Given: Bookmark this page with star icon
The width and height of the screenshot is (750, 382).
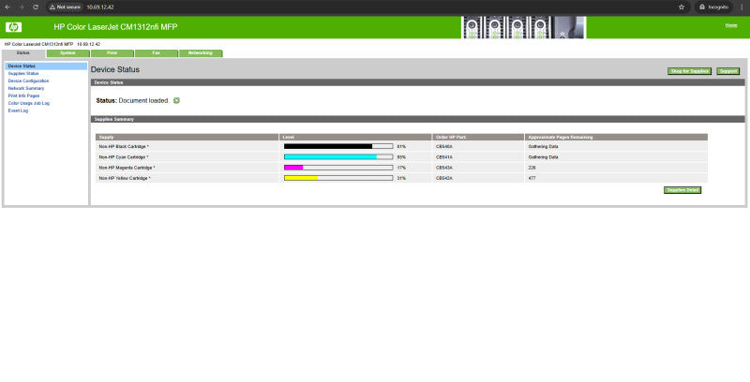Looking at the screenshot, I should [x=682, y=7].
